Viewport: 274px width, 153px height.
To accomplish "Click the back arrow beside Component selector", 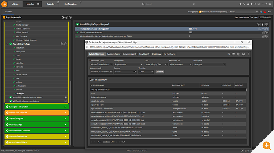I will pos(270,12).
